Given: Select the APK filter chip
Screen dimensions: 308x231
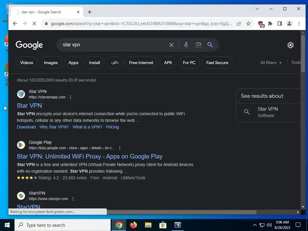Looking at the screenshot, I should (168, 63).
